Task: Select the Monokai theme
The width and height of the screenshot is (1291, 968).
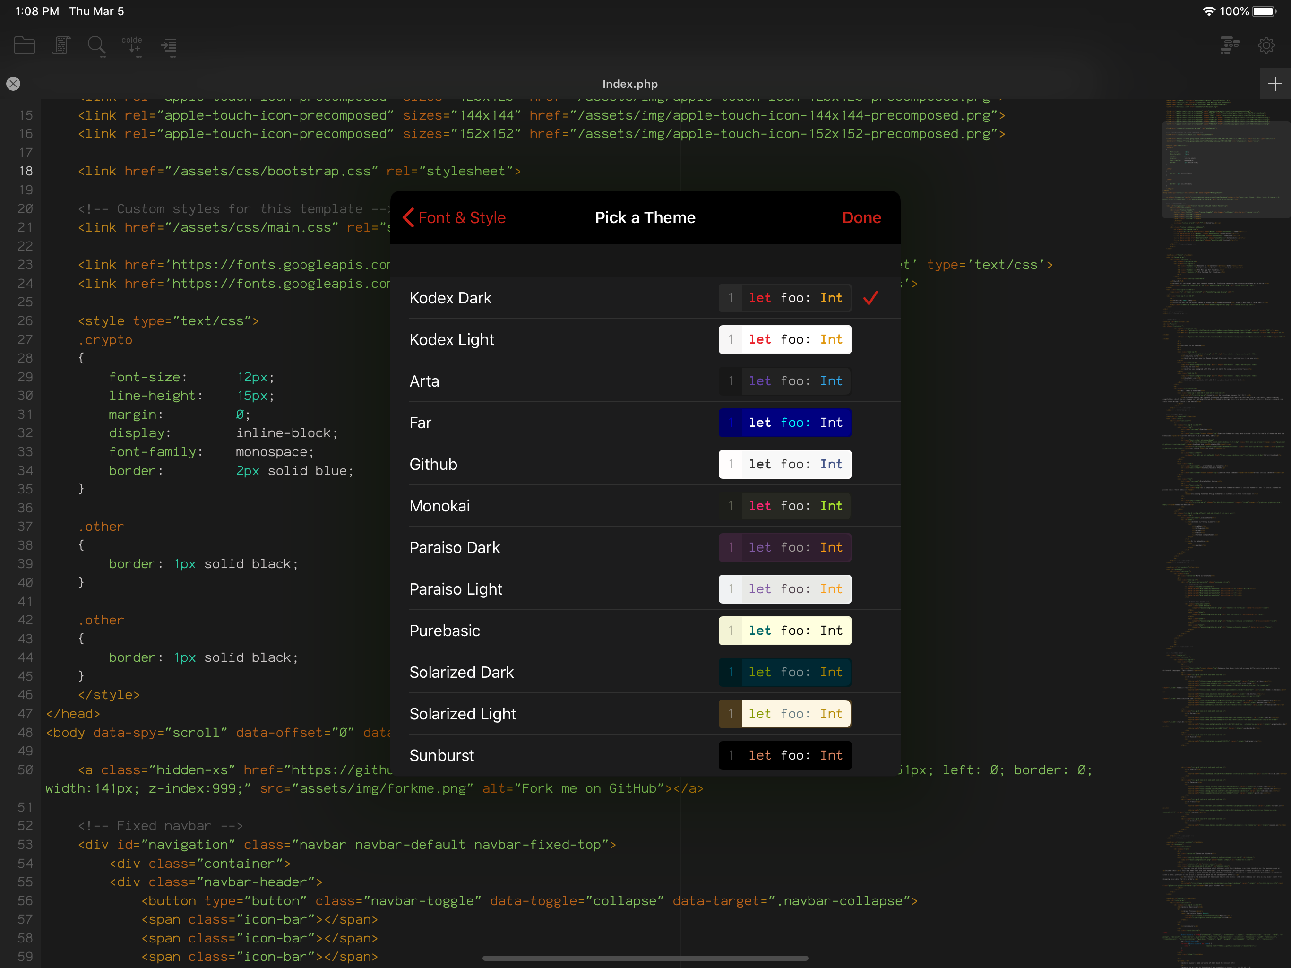Action: [x=439, y=506]
